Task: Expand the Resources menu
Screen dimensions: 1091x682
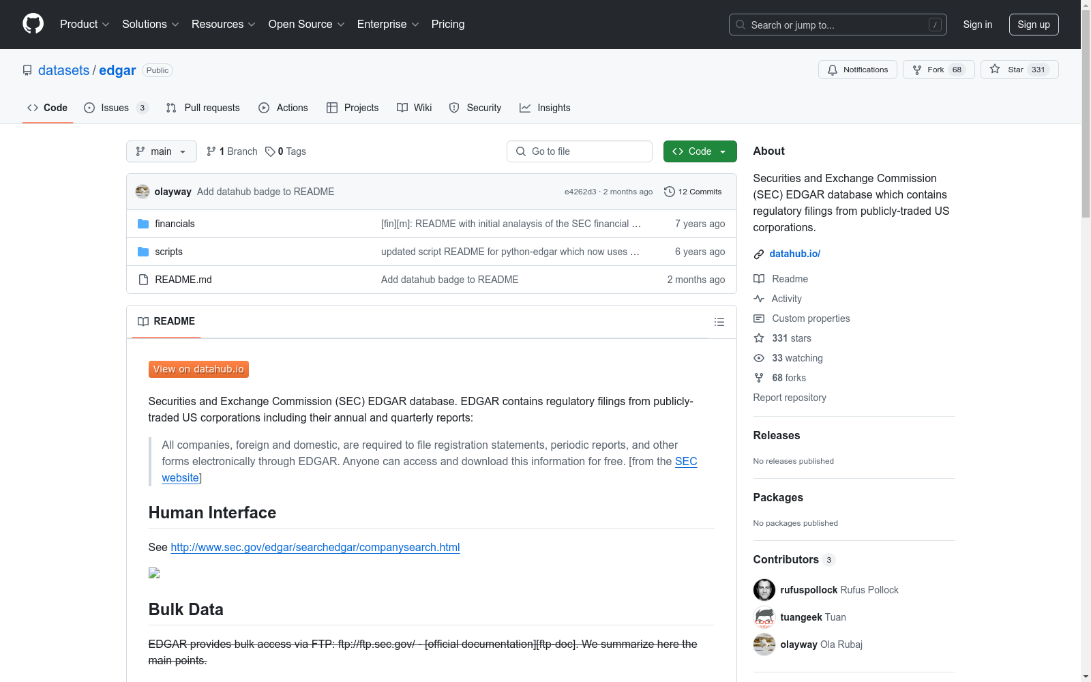Action: [x=224, y=24]
